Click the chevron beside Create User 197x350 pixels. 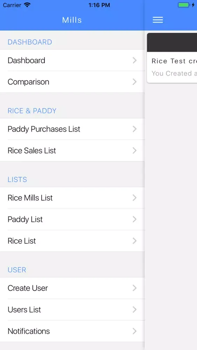click(134, 288)
